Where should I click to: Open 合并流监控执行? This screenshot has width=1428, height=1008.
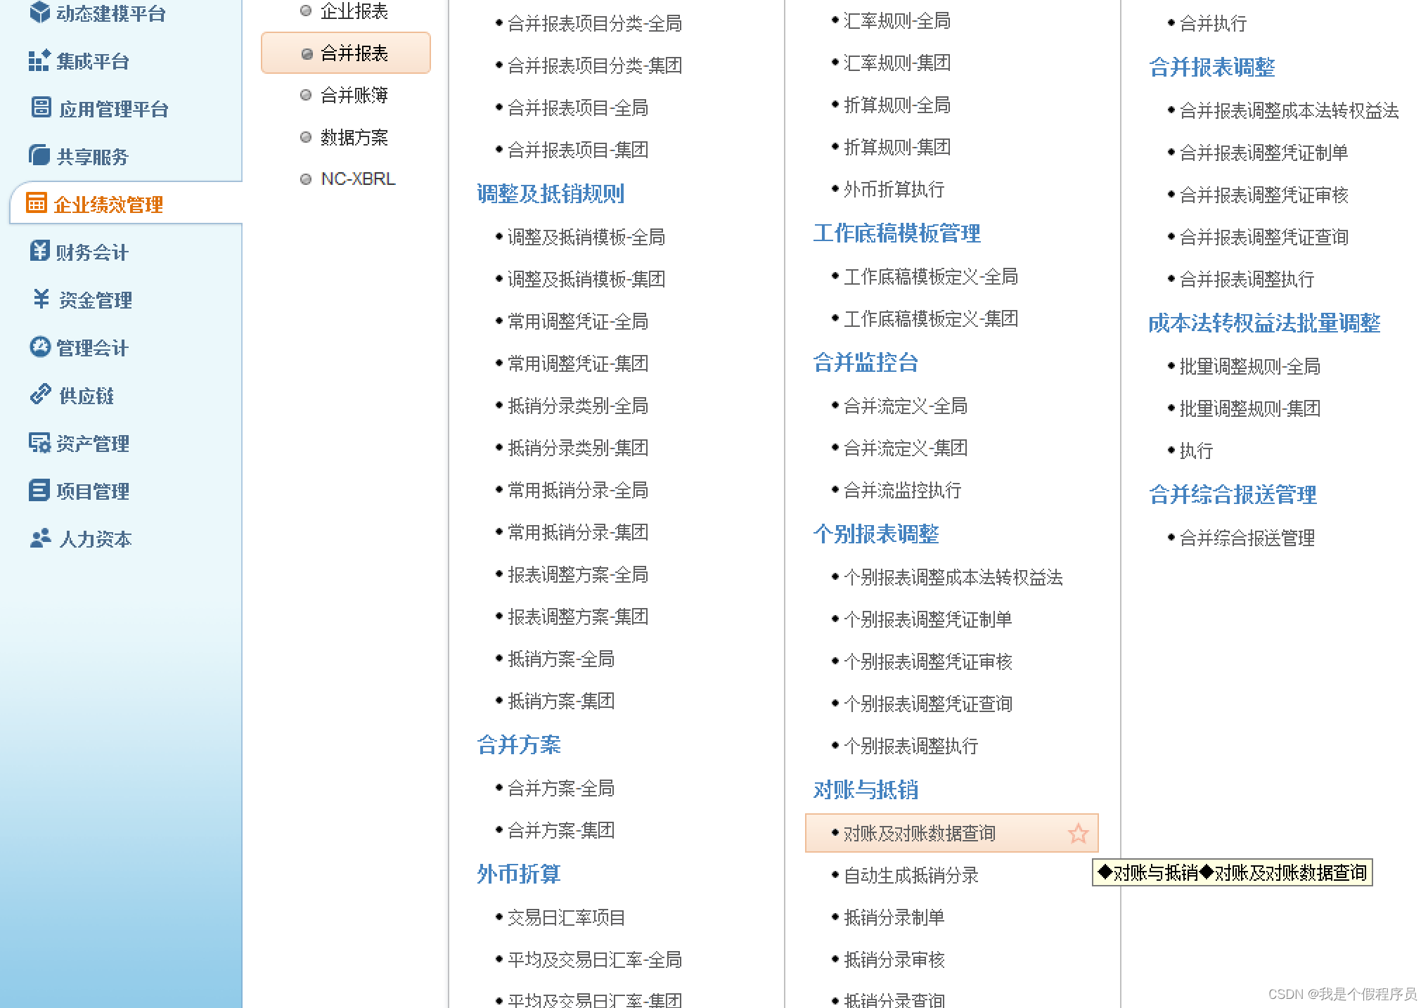click(x=903, y=490)
